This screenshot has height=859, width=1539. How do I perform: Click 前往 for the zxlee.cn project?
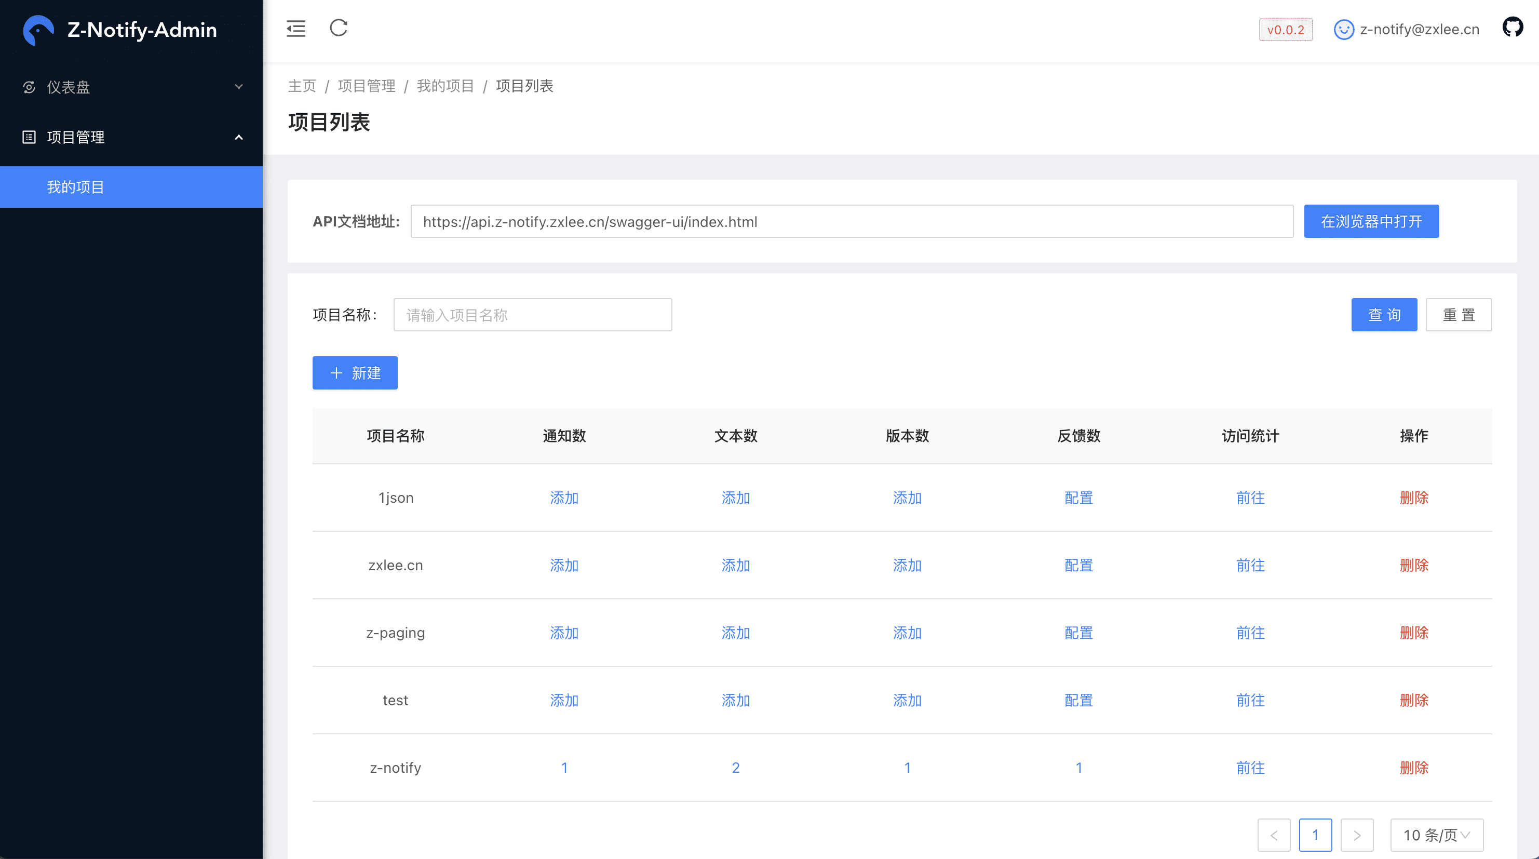pyautogui.click(x=1250, y=566)
